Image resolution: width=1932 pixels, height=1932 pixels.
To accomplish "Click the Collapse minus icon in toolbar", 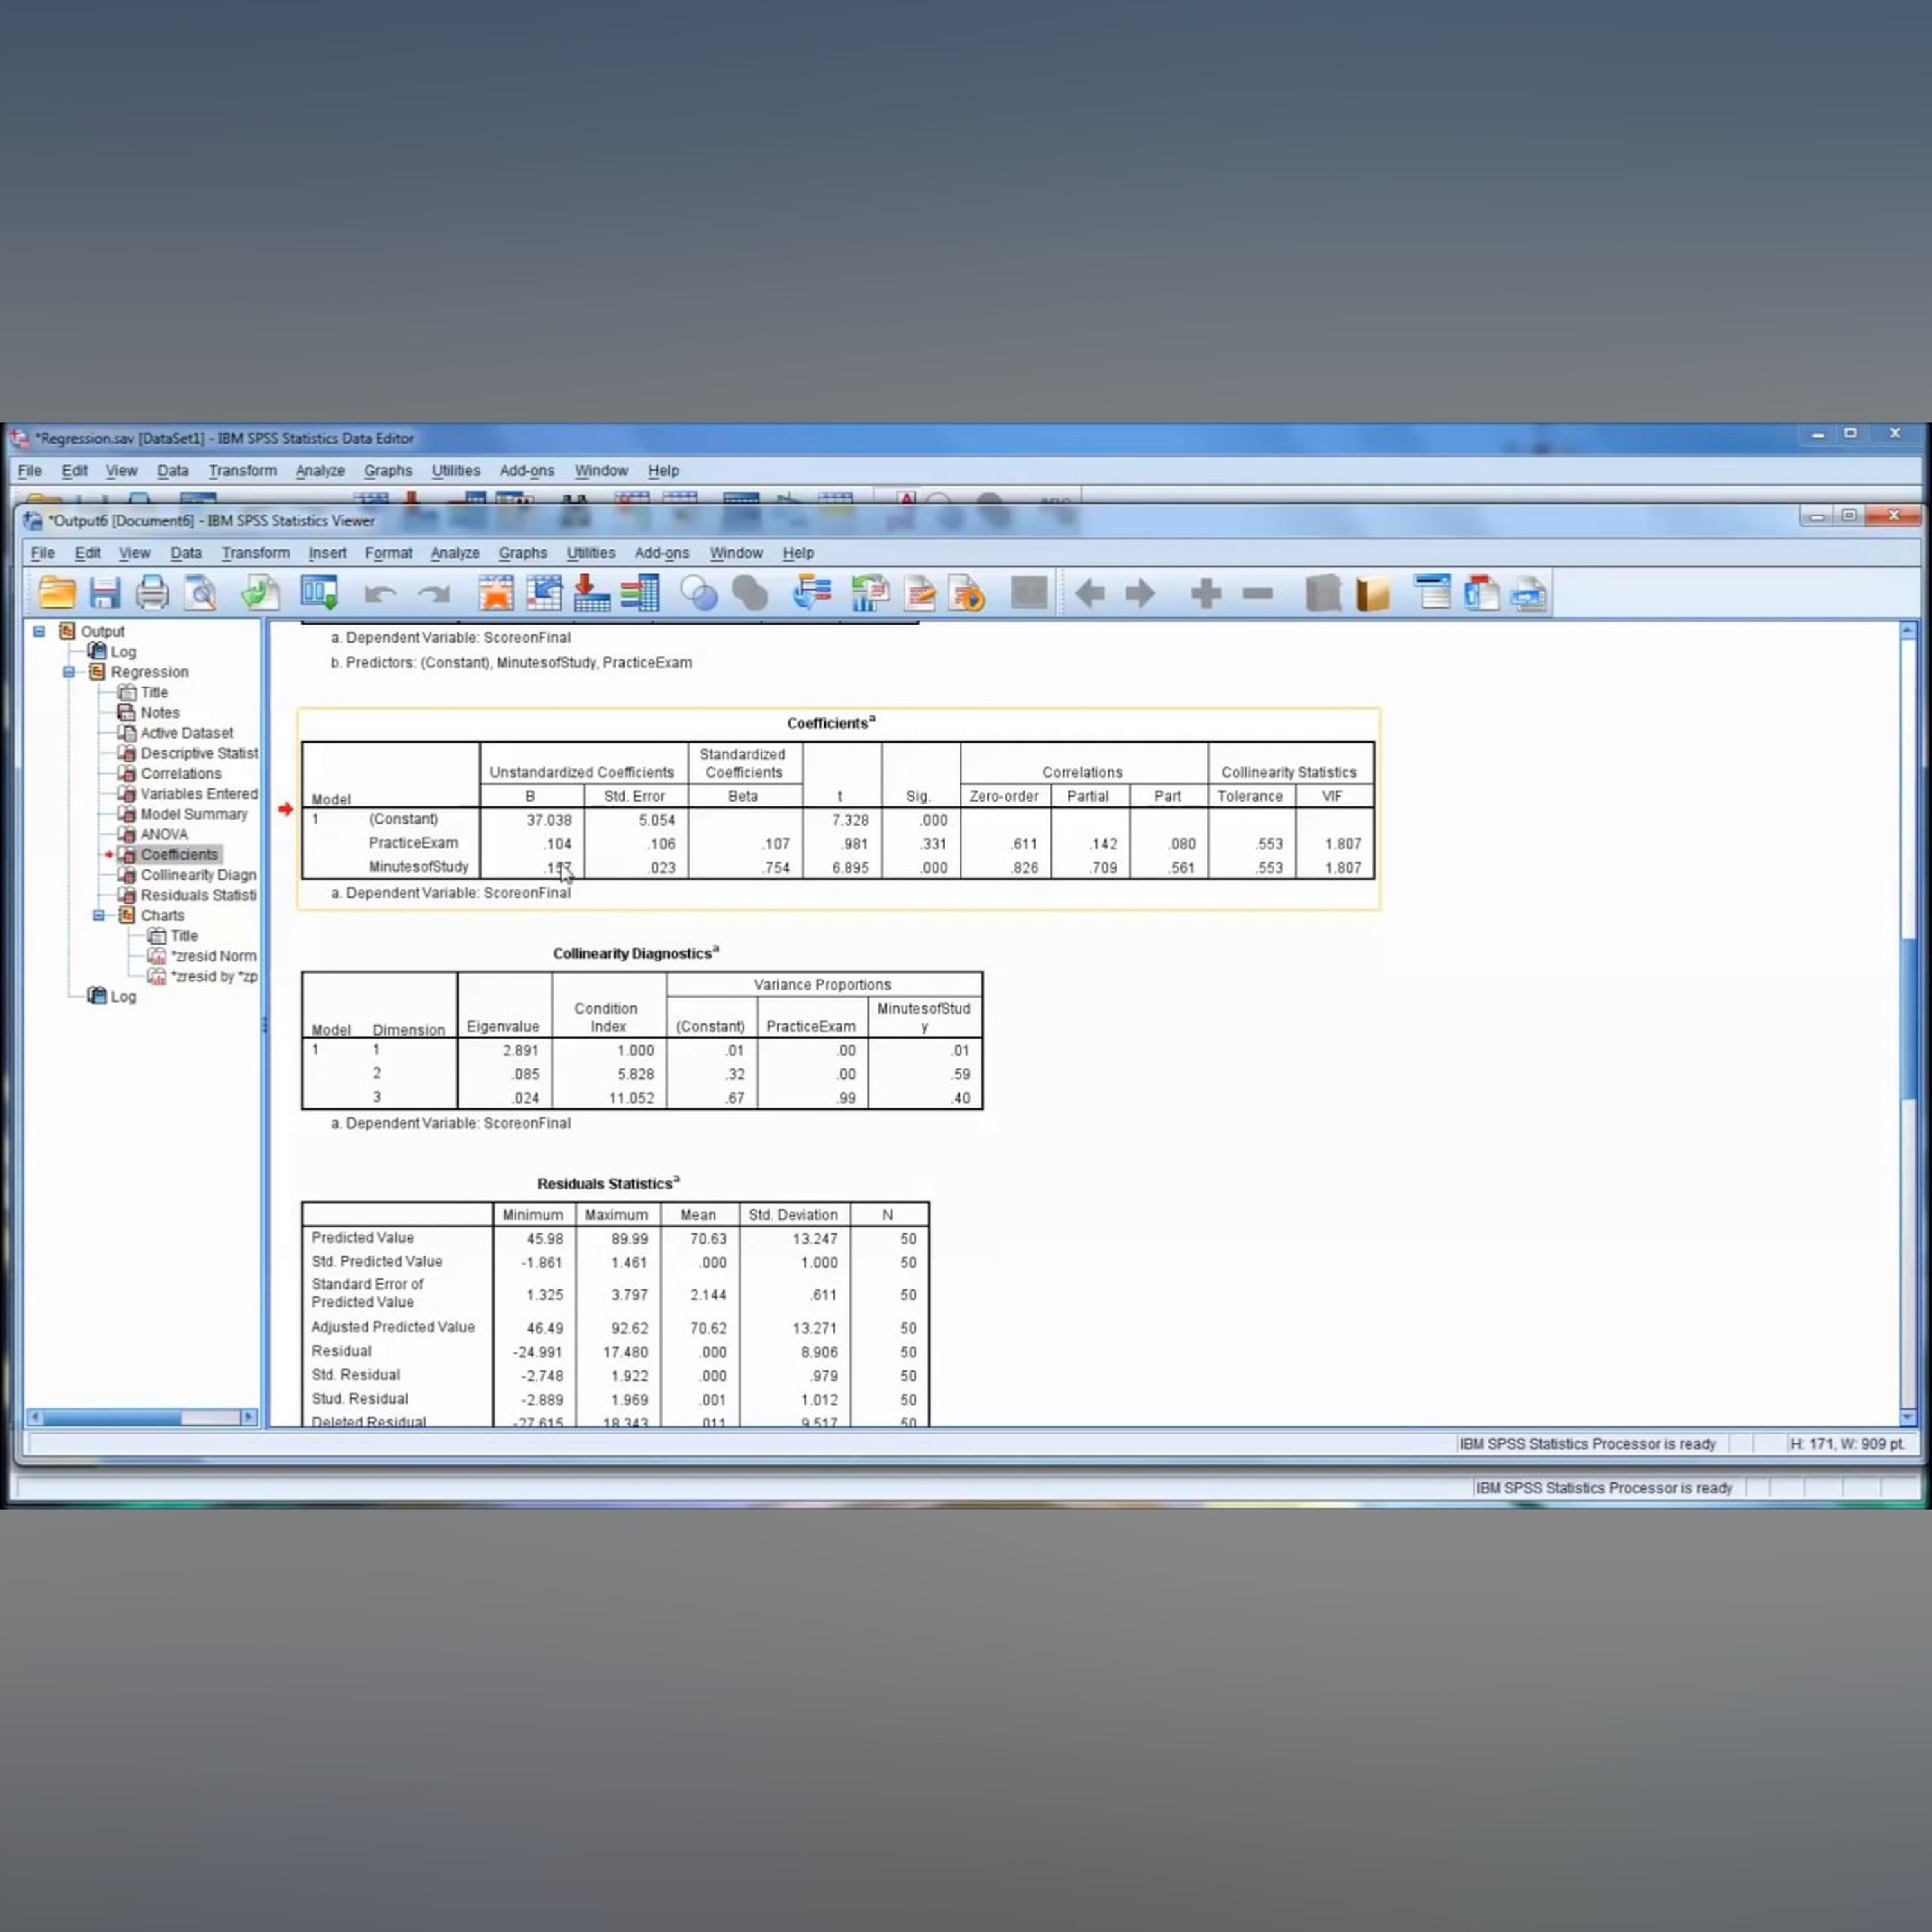I will pos(1258,594).
